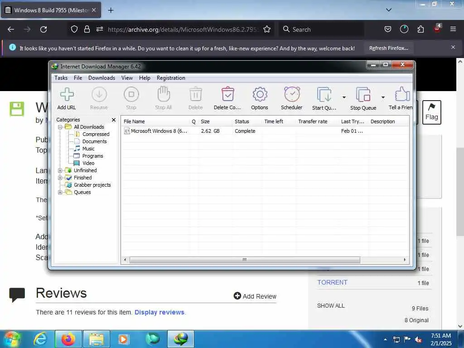Open Start Queue dropdown arrow

coord(344,97)
